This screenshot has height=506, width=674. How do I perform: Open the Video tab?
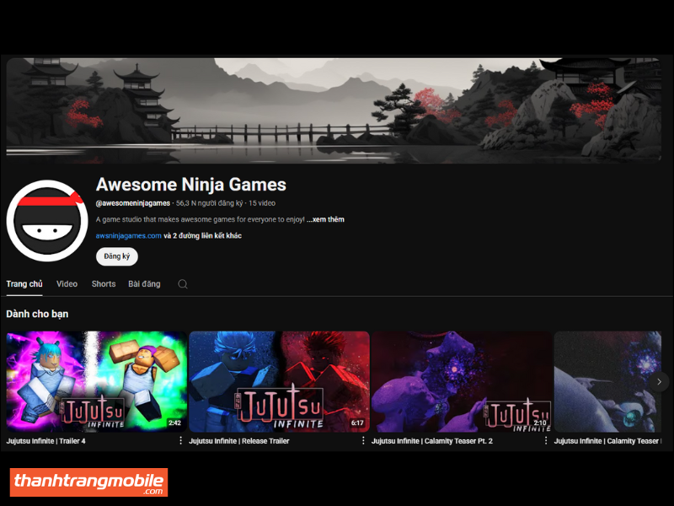[x=67, y=284]
